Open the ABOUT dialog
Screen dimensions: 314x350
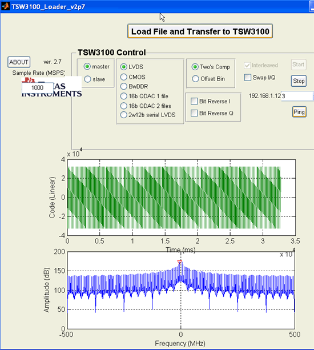pos(19,62)
